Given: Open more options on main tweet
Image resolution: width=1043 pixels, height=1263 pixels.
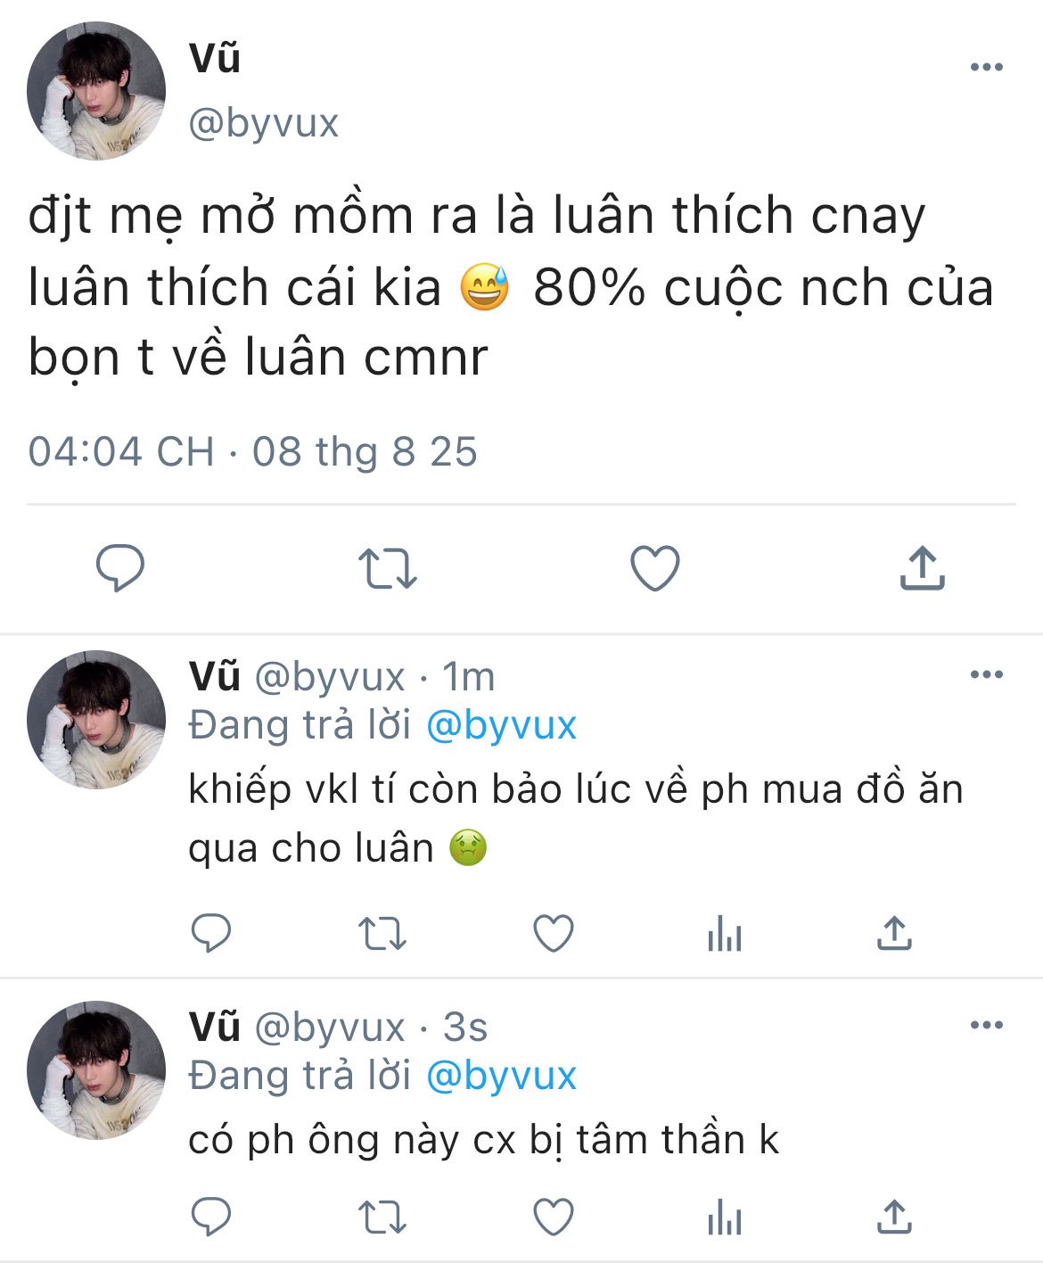Looking at the screenshot, I should point(986,67).
